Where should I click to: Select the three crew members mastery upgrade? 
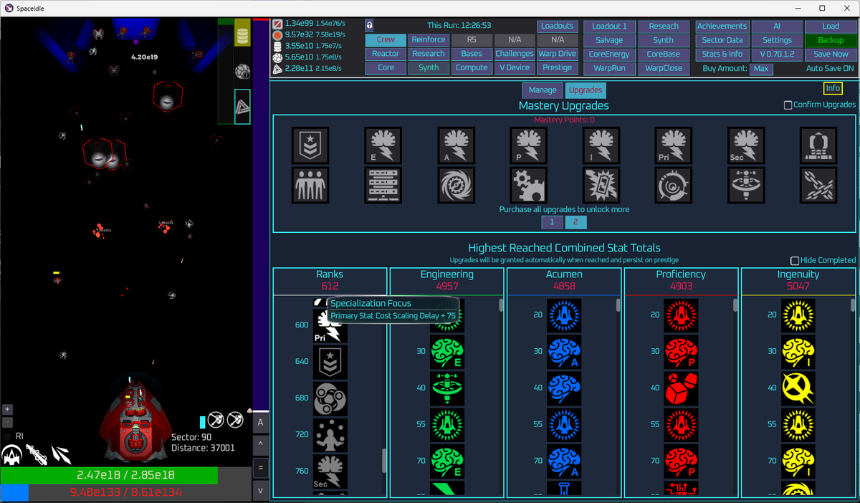pos(310,185)
